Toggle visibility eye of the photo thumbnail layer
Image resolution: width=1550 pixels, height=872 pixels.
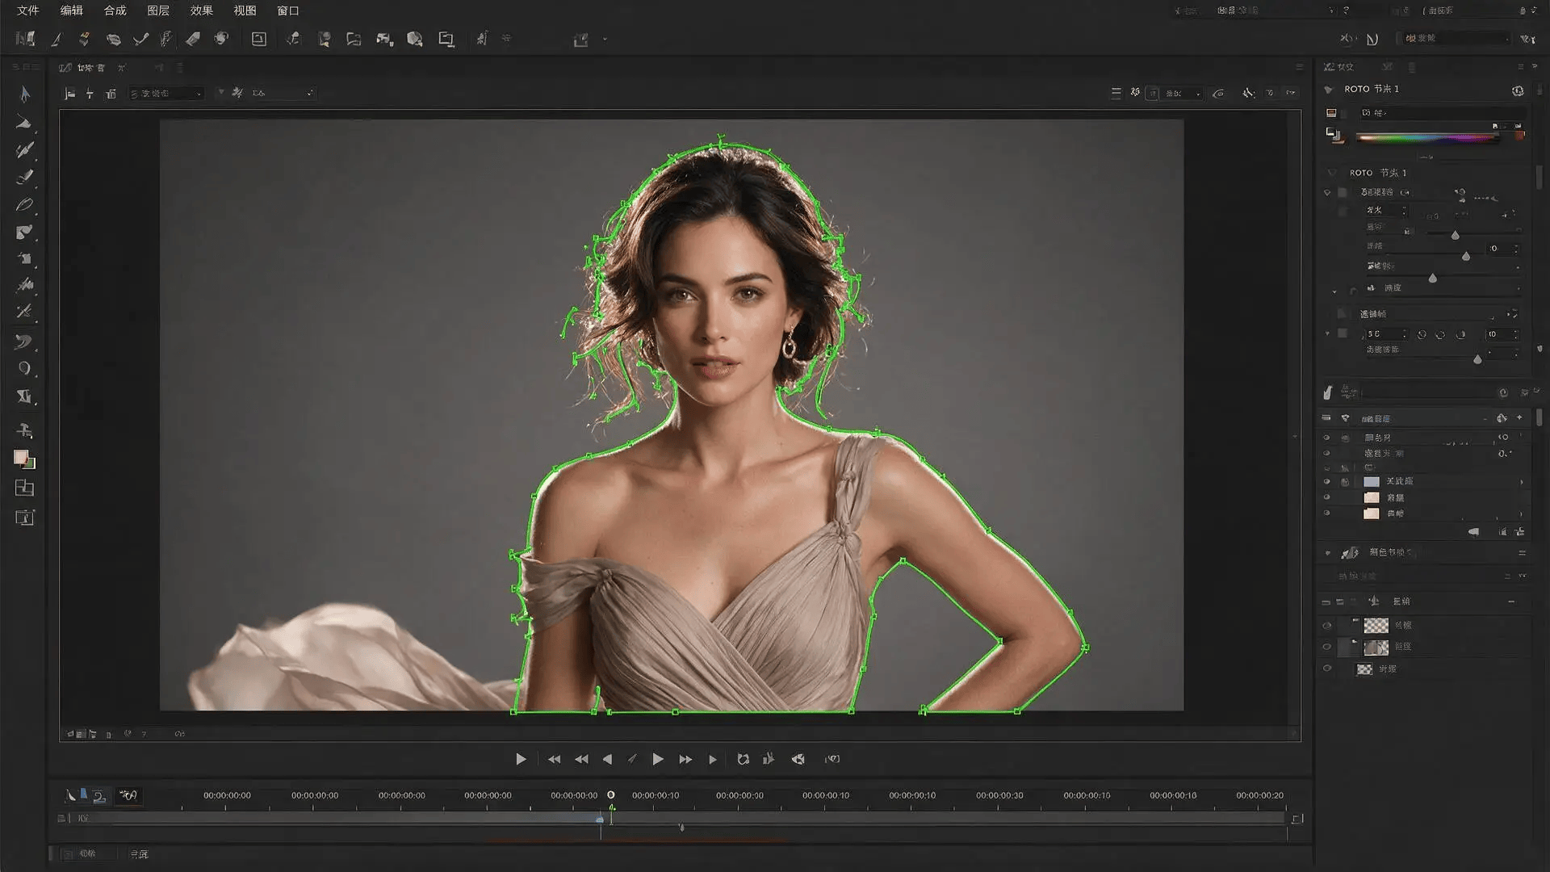(x=1326, y=647)
